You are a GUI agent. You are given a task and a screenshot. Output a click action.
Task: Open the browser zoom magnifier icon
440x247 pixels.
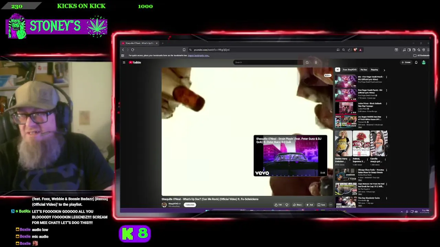343,50
